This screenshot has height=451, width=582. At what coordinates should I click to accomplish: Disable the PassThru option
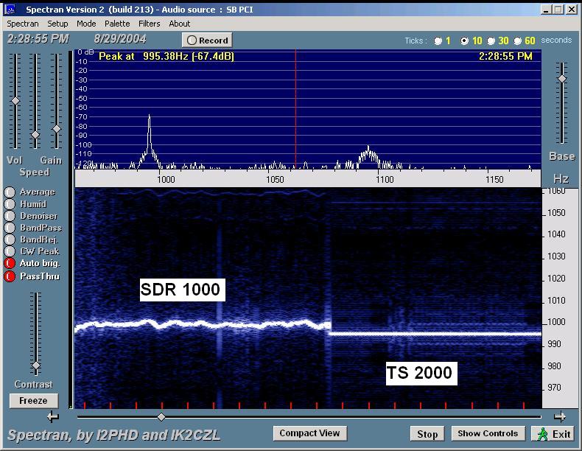coord(10,276)
